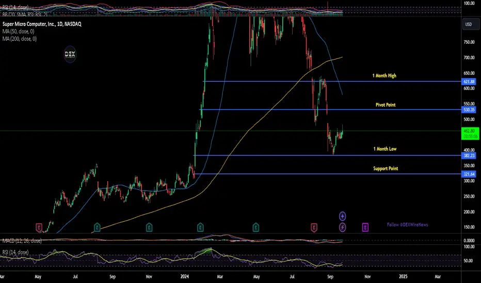Select the '1 Month Low' text annotation
The height and width of the screenshot is (283, 481).
click(x=385, y=149)
